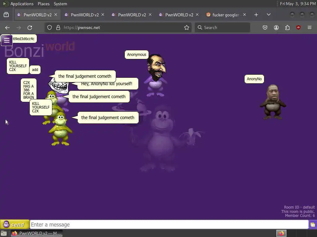317x237 pixels.
Task: Open Firefox View recent browsing icon
Action: click(6, 15)
